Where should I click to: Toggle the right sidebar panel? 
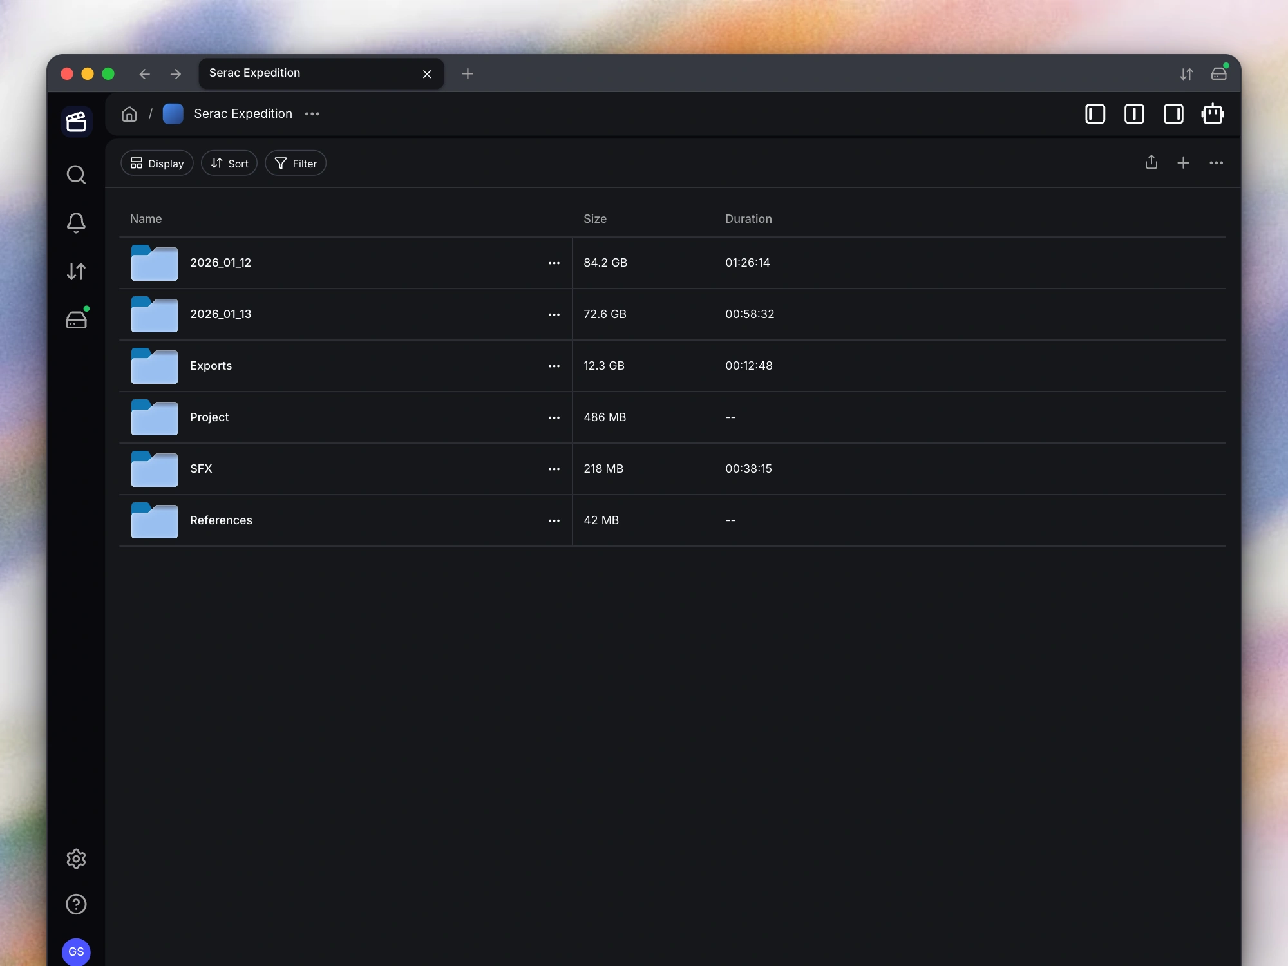tap(1173, 114)
